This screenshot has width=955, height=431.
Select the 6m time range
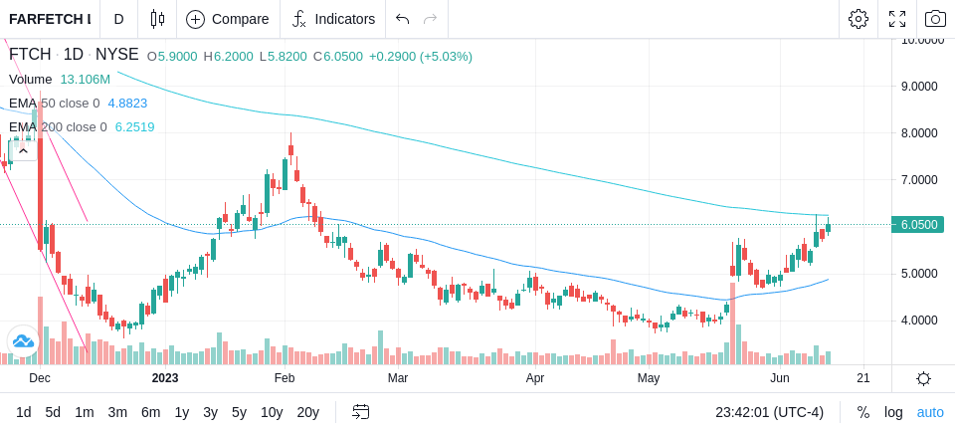click(150, 413)
